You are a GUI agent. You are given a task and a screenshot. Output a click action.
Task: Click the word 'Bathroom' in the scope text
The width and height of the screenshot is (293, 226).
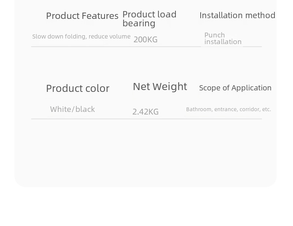[x=198, y=110]
